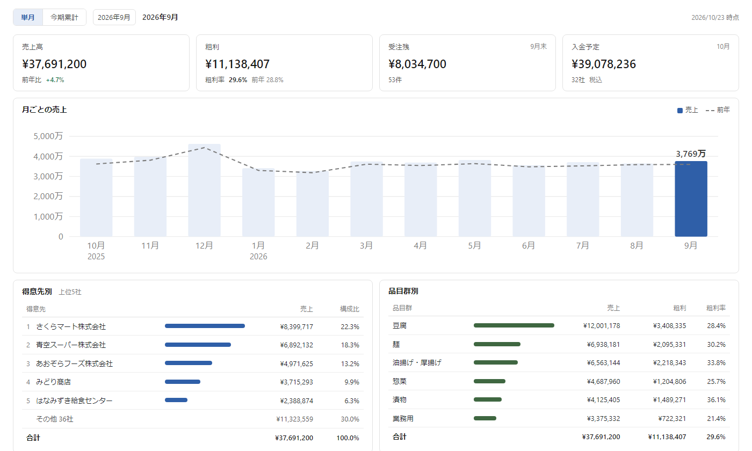Open the あおぞらフーズ株式会社 row

pos(193,363)
